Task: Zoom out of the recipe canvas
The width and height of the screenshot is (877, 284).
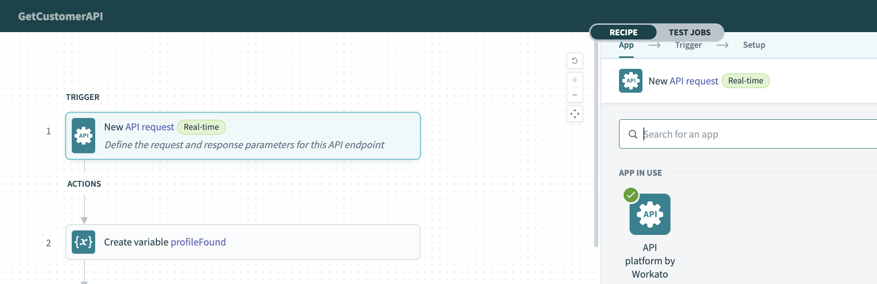Action: [574, 95]
